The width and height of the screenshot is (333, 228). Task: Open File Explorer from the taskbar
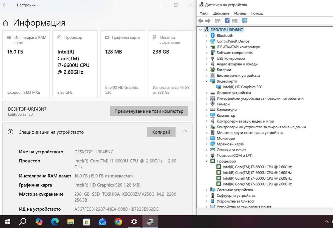click(71, 222)
